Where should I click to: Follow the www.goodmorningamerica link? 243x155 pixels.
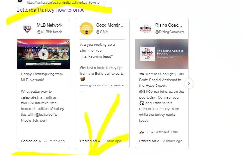point(102,85)
